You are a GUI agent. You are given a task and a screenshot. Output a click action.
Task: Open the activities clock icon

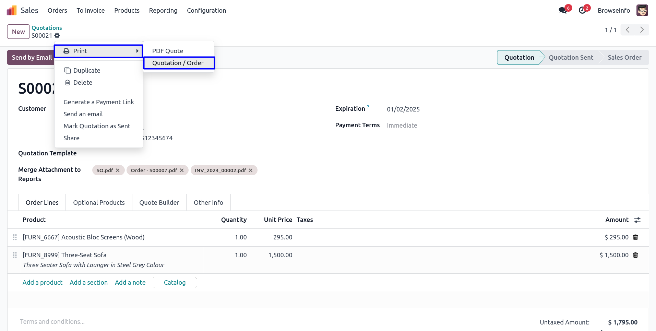coord(582,10)
